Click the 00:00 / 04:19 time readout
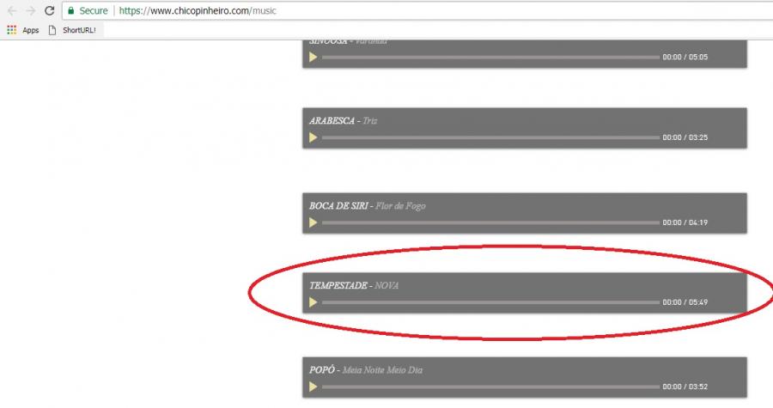Screen dimensions: 773x408 click(x=685, y=222)
